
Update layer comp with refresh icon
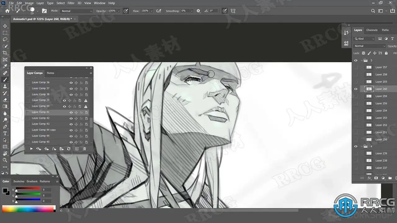(x=69, y=149)
